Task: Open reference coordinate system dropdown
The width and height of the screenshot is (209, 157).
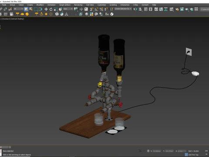Action: (x=68, y=9)
